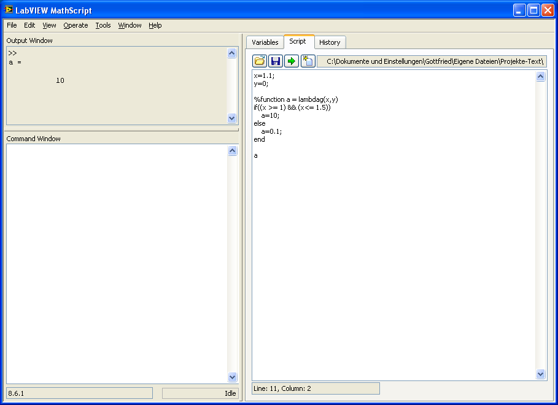Open the File menu
The image size is (558, 405).
click(x=12, y=25)
